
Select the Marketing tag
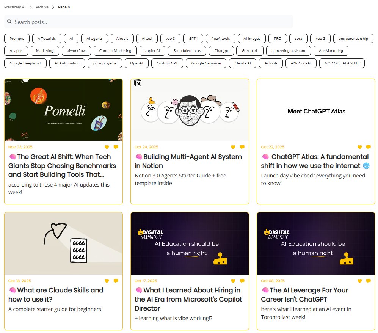[x=45, y=51]
